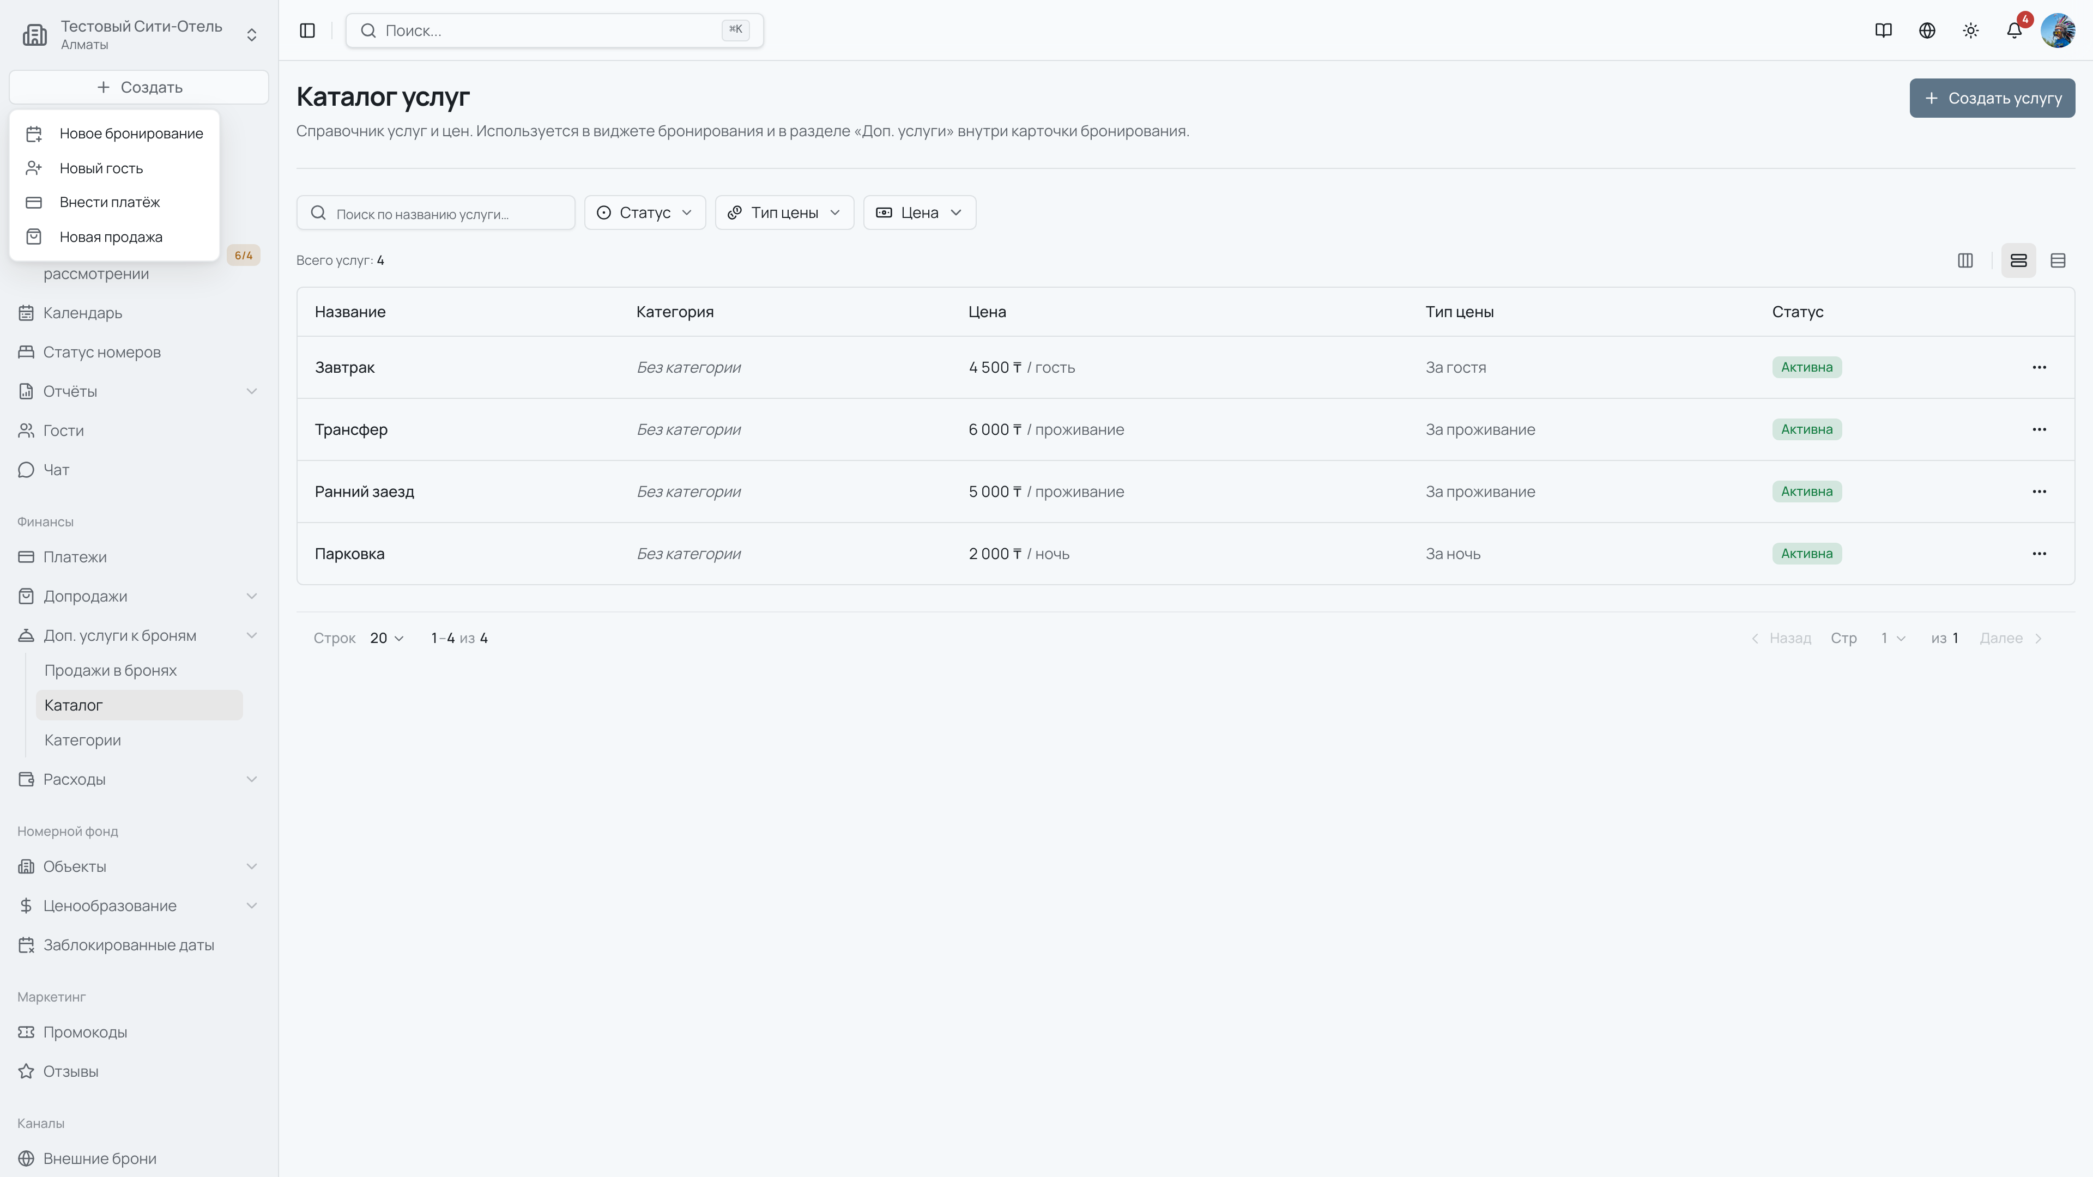Open Внешние брони page
The height and width of the screenshot is (1177, 2093).
click(138, 1159)
